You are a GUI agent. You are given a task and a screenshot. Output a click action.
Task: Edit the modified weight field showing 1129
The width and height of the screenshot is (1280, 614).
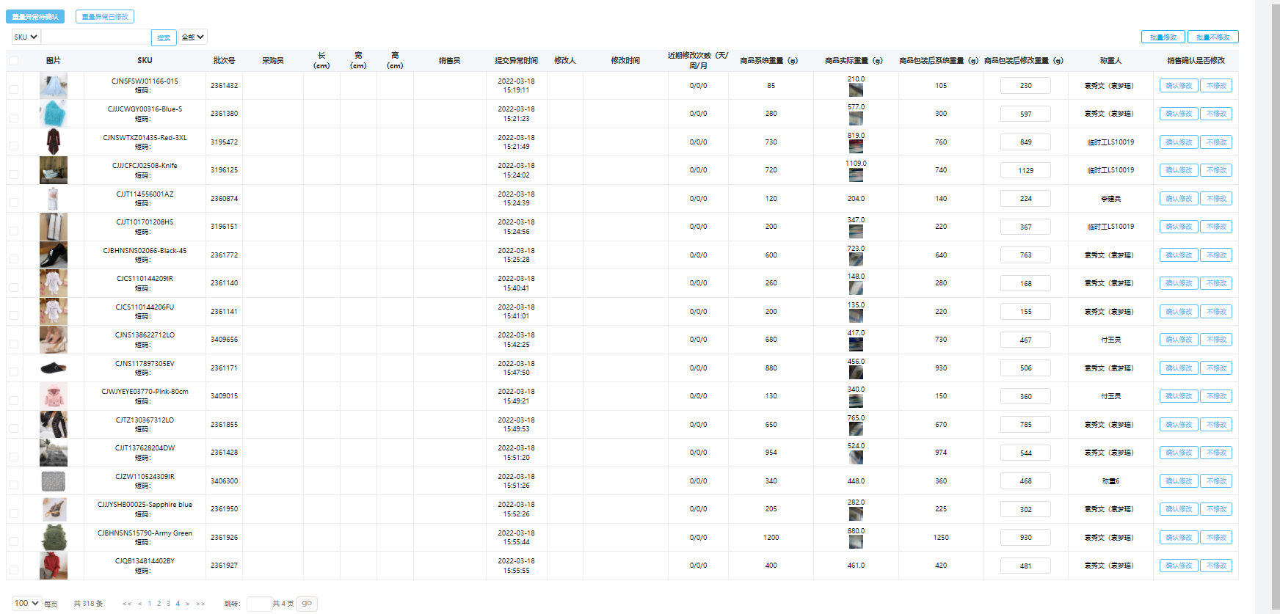1025,170
